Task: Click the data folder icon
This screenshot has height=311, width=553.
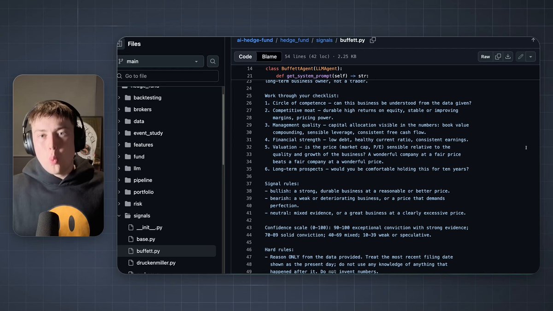Action: (x=128, y=121)
